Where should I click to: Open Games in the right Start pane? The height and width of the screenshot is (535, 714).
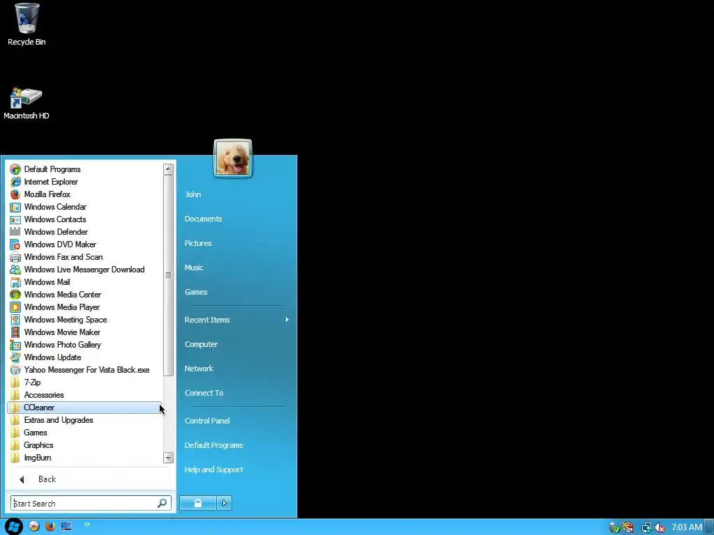click(x=196, y=292)
